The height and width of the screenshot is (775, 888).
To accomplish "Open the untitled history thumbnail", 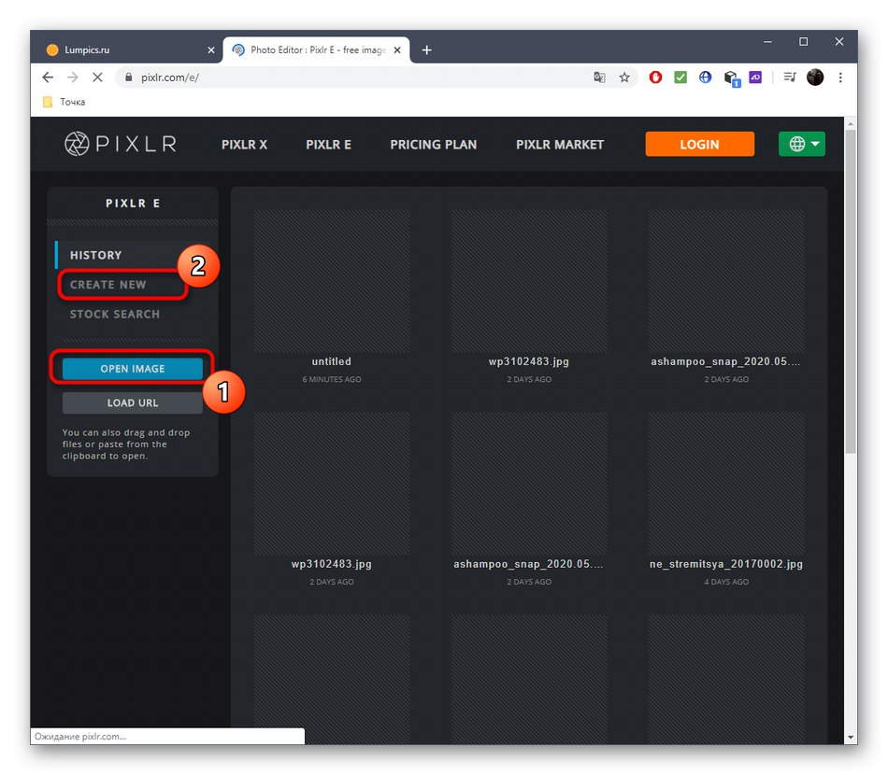I will [331, 281].
